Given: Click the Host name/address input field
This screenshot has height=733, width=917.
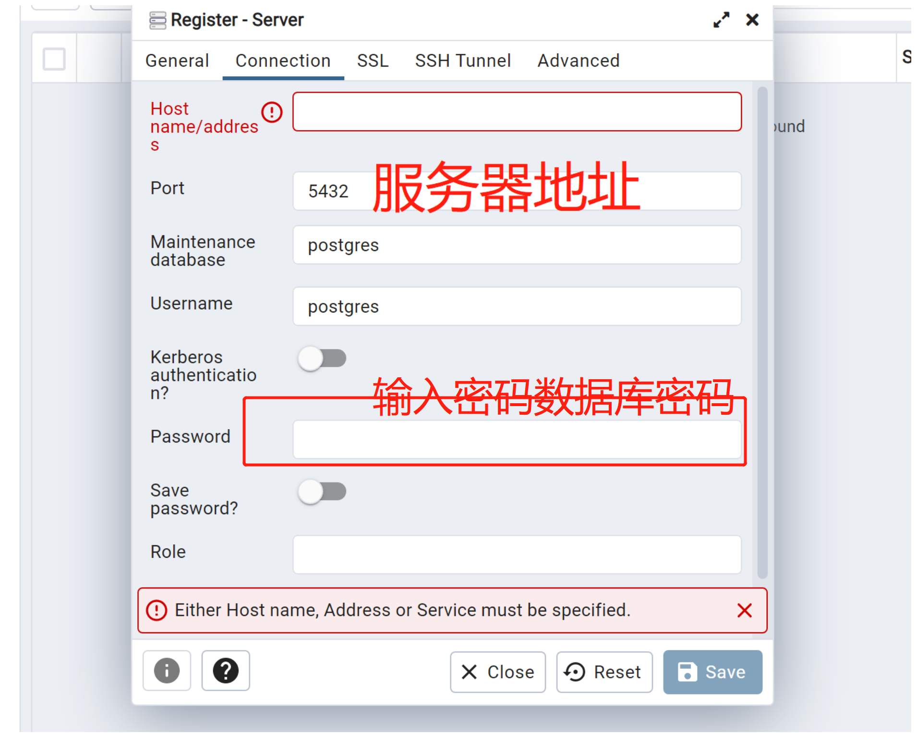Looking at the screenshot, I should [517, 112].
